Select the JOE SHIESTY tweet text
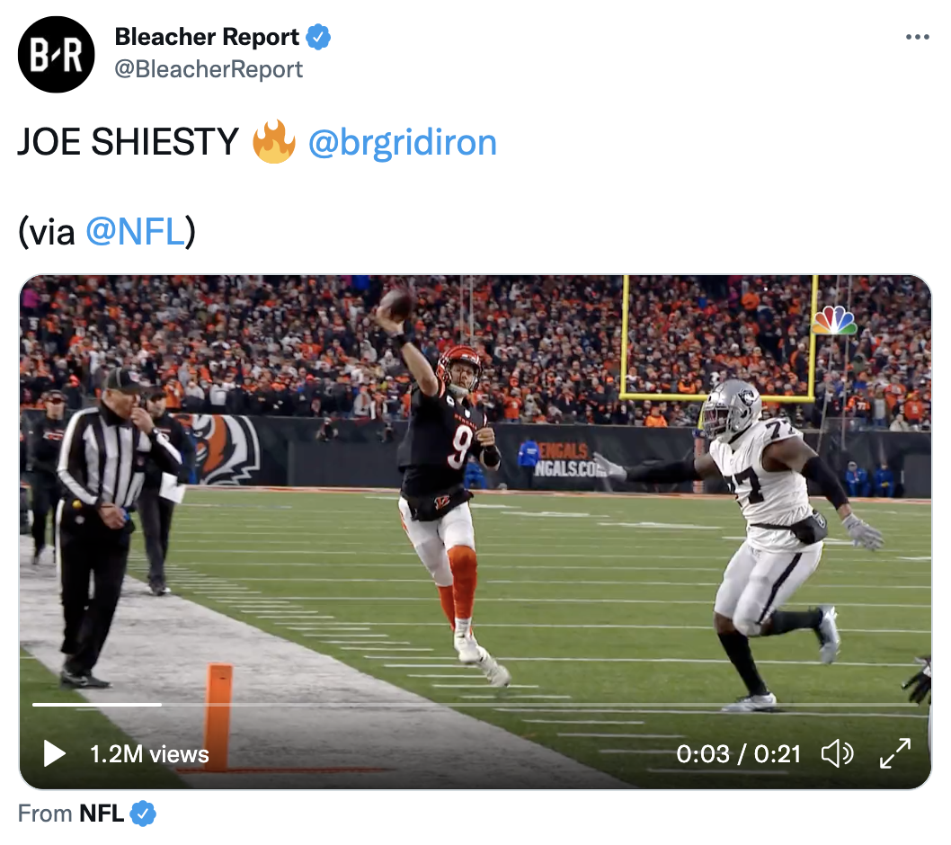 click(128, 142)
